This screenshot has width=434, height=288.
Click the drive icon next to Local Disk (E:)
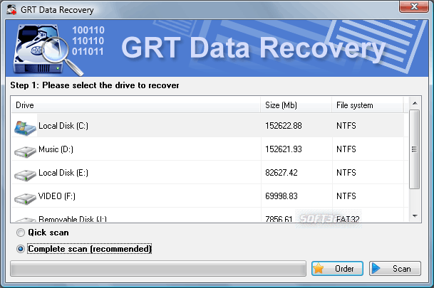(25, 175)
